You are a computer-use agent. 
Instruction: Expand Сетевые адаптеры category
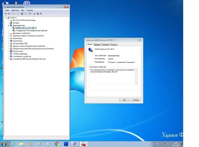tap(8, 54)
